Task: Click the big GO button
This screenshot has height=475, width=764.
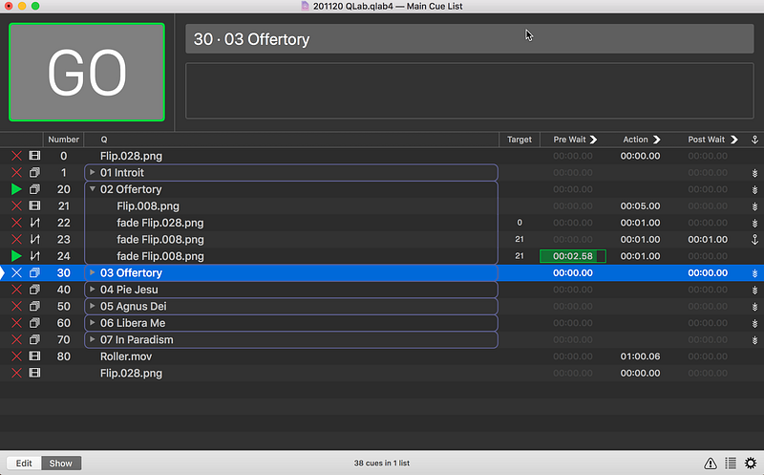Action: click(x=87, y=73)
